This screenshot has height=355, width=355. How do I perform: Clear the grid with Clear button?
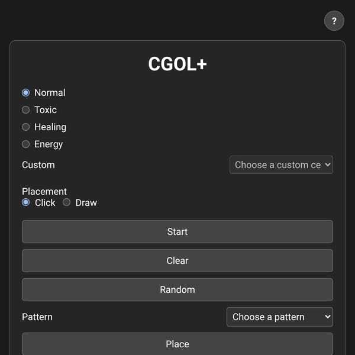click(x=177, y=260)
